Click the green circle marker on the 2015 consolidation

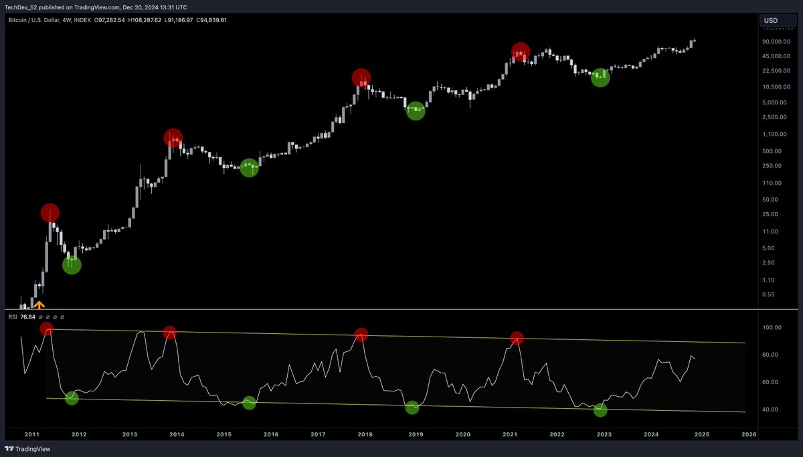point(249,168)
